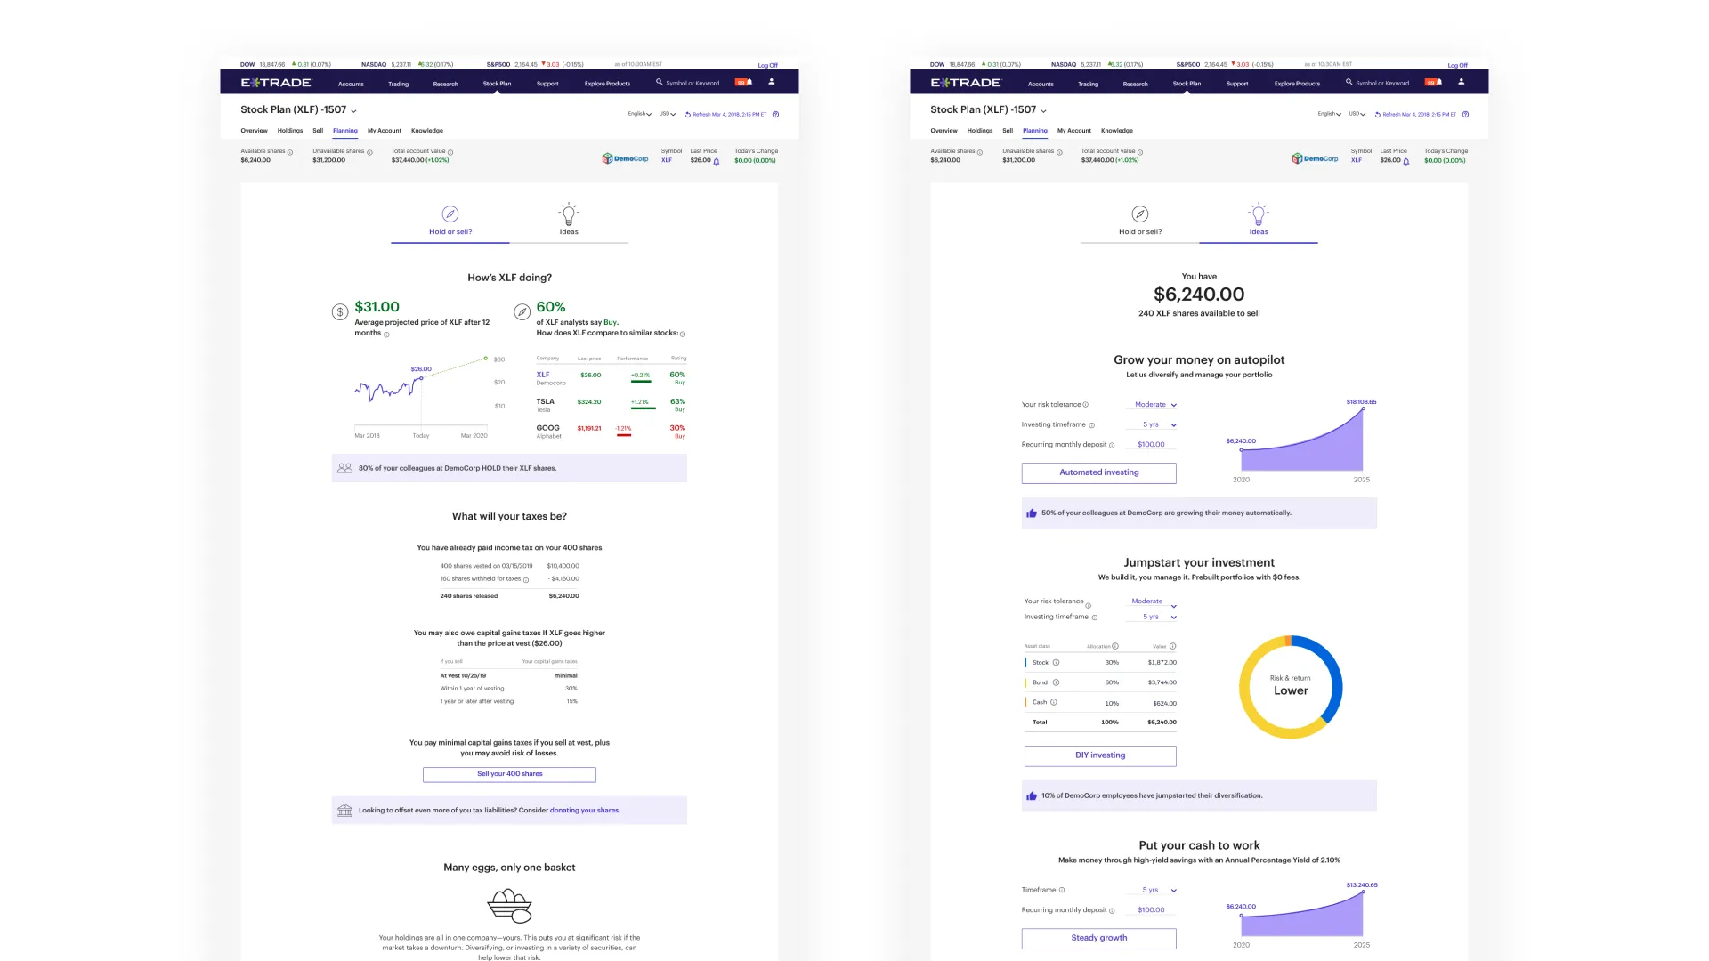The width and height of the screenshot is (1709, 961).
Task: Open the 5 yrs Timeframe dropdown in cash section
Action: click(x=1155, y=891)
